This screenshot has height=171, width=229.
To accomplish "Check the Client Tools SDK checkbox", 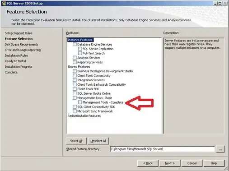I will coord(75,89).
